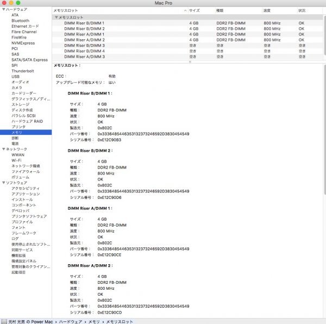The width and height of the screenshot is (326, 324).
Task: Open ファイアウォール sidebar item
Action: pyautogui.click(x=26, y=172)
